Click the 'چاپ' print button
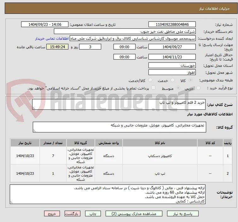 [93, 214]
